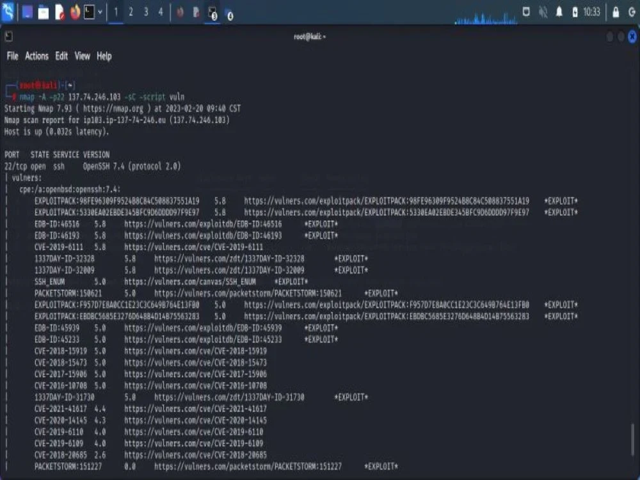Click the terminal new-tab icon in titlebar
640x480 pixels.
coord(8,36)
